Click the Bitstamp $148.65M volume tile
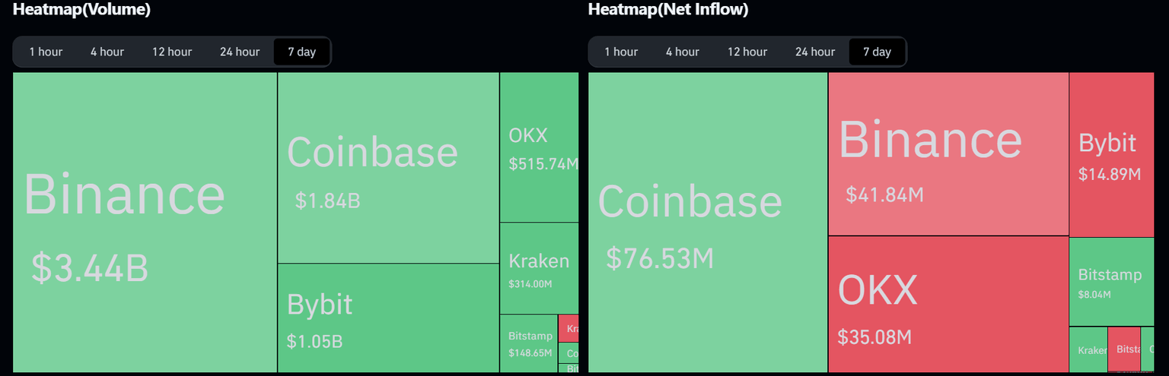The image size is (1169, 376). (x=529, y=343)
